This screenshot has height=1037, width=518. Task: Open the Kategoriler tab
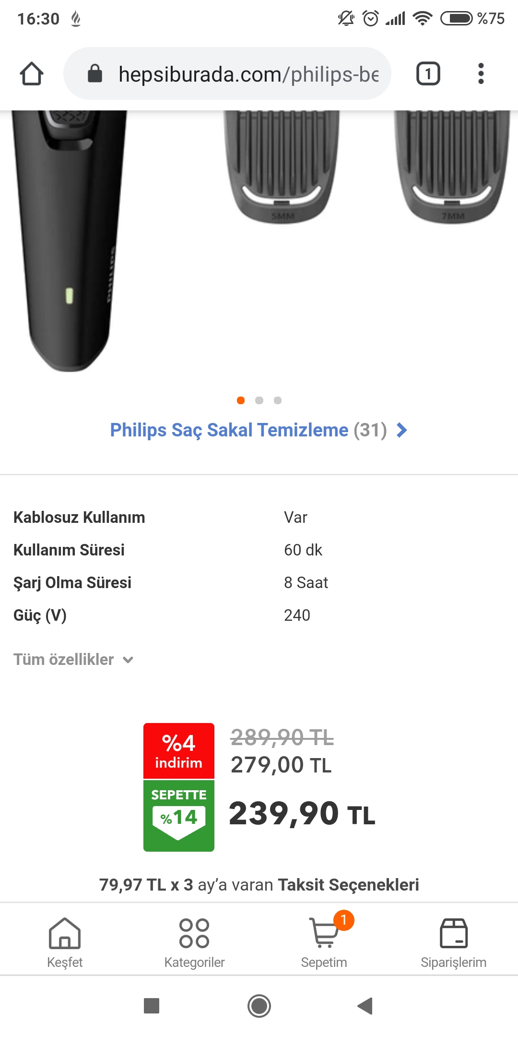[194, 940]
